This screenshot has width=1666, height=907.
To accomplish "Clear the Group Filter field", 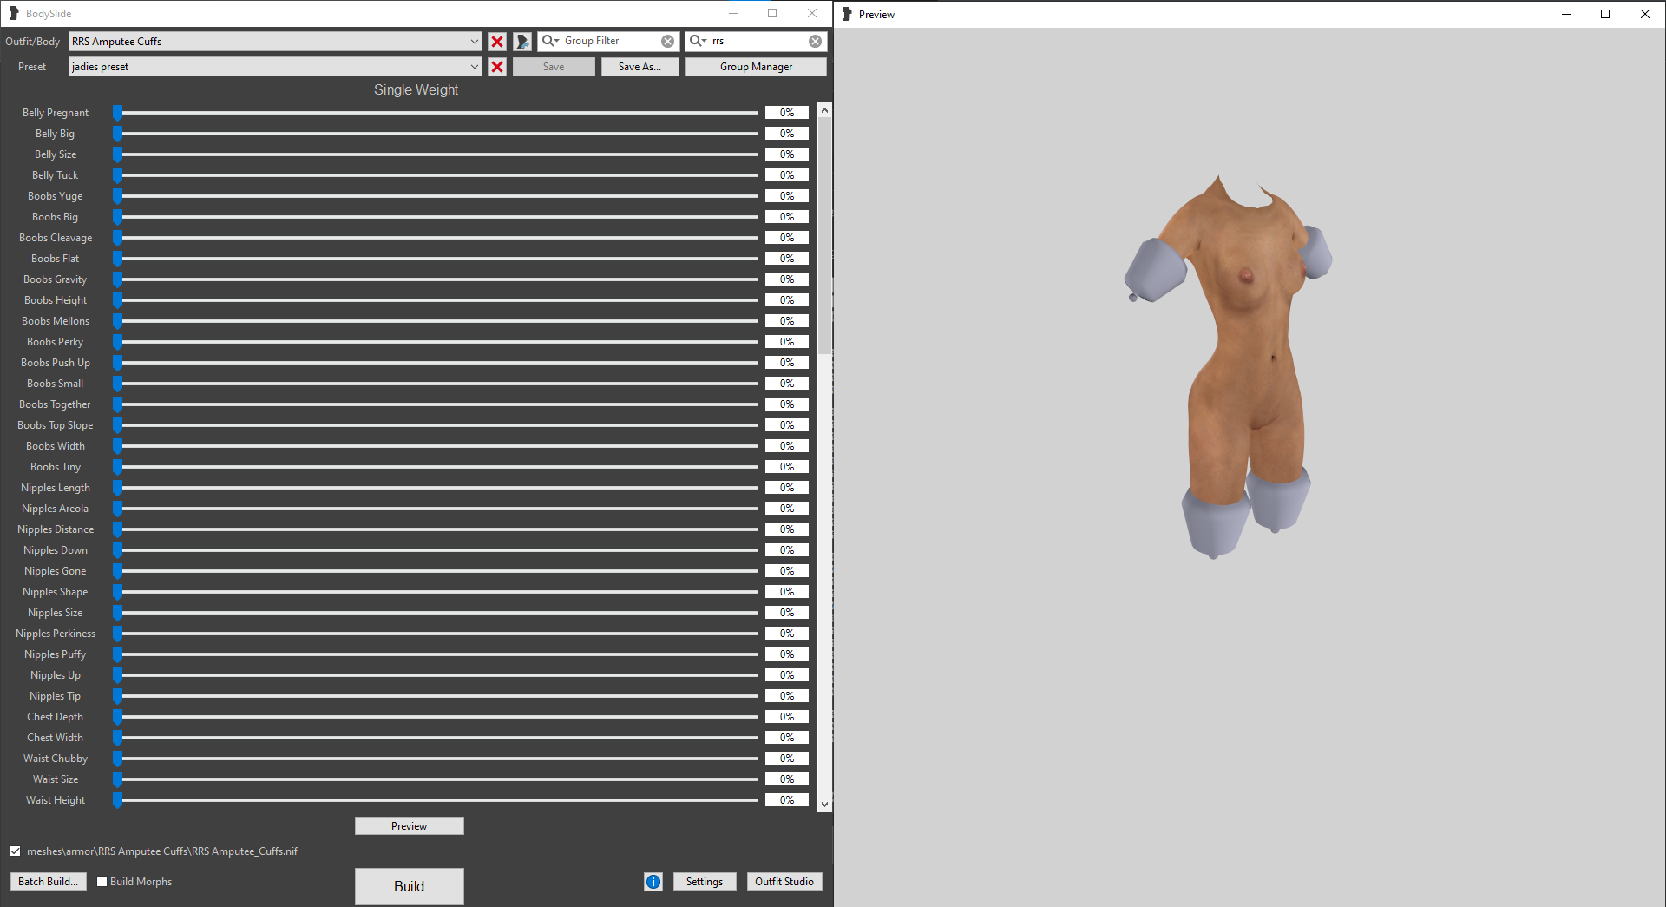I will (x=667, y=41).
